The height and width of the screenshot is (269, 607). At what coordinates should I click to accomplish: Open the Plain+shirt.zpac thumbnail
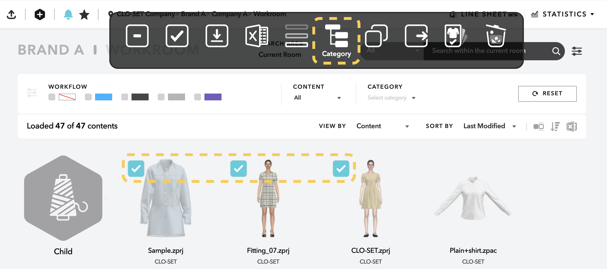click(x=473, y=198)
